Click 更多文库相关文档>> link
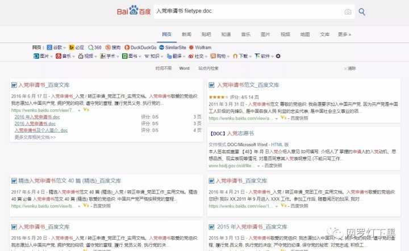The image size is (409, 251). [x=35, y=137]
